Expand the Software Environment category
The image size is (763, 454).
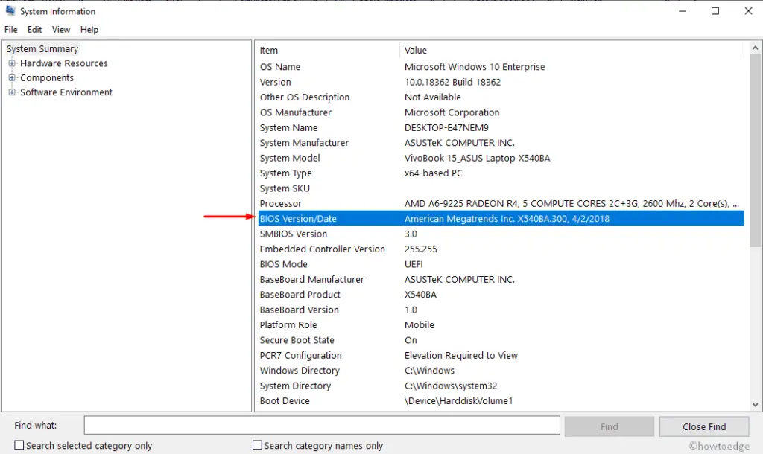click(11, 92)
